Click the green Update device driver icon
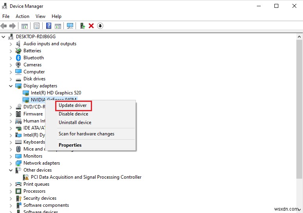This screenshot has width=303, height=213. tap(83, 26)
